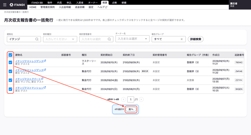Open 送金依頼 submenu item
This screenshot has height=135, width=251.
[x=80, y=7]
